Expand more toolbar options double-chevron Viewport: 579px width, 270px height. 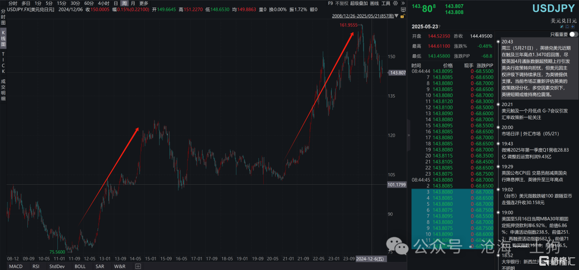403,3
